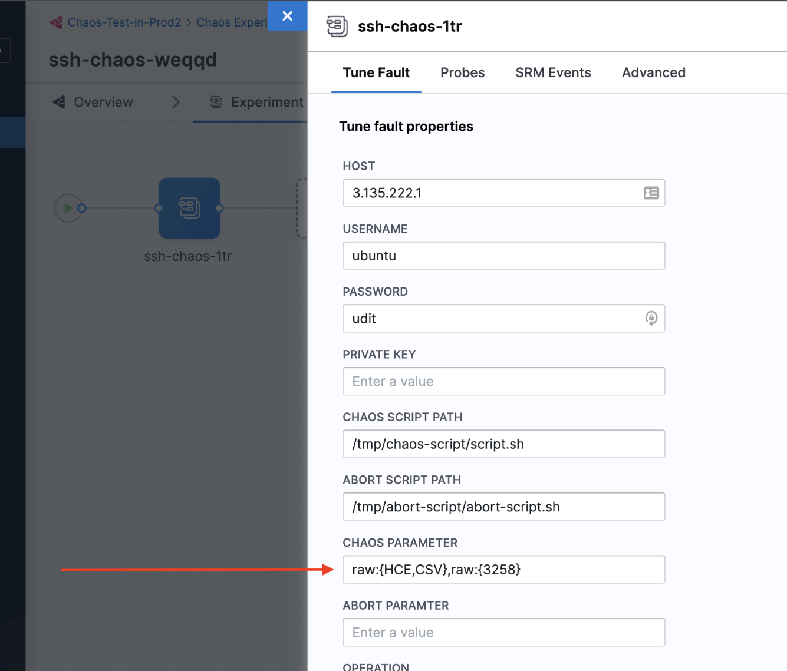
Task: Focus the PRIVATE KEY input field
Action: coord(503,381)
